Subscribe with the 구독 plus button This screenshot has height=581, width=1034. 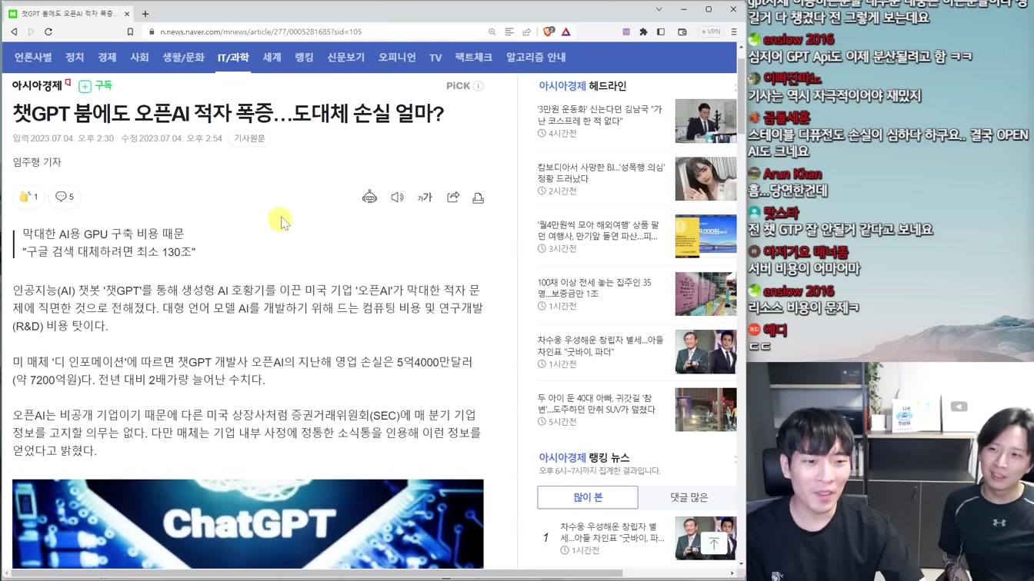click(x=95, y=86)
